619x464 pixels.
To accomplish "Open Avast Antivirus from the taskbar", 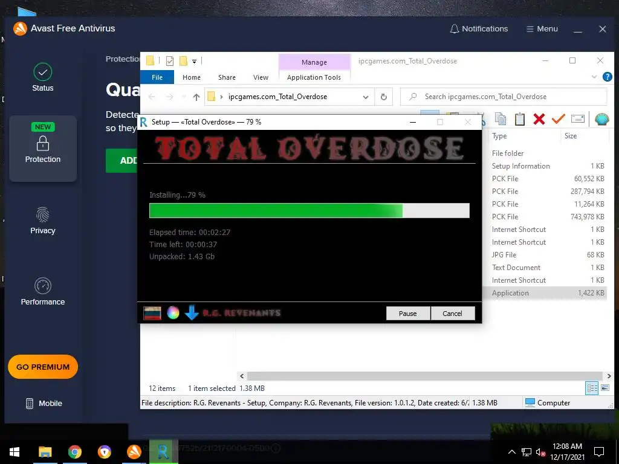I will (134, 452).
